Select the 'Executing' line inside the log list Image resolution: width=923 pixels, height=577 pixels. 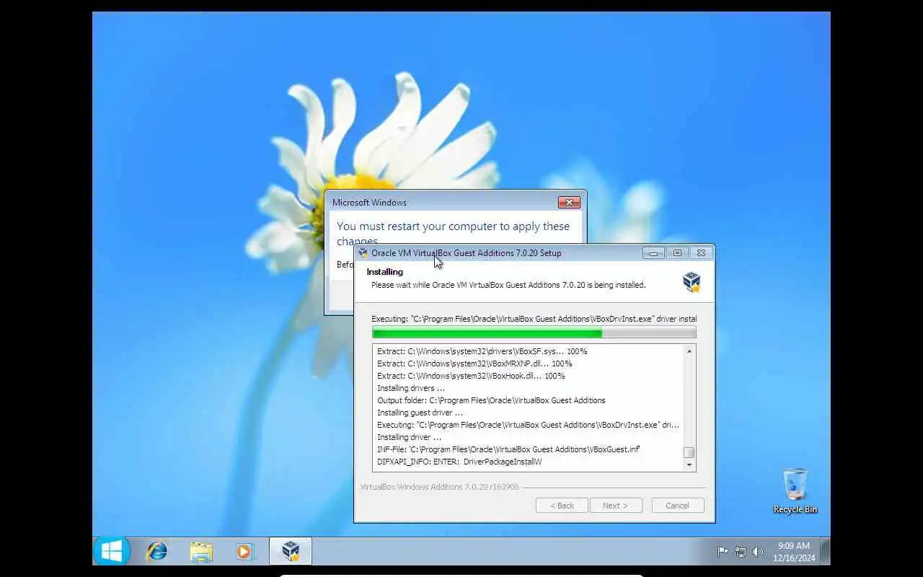point(528,425)
